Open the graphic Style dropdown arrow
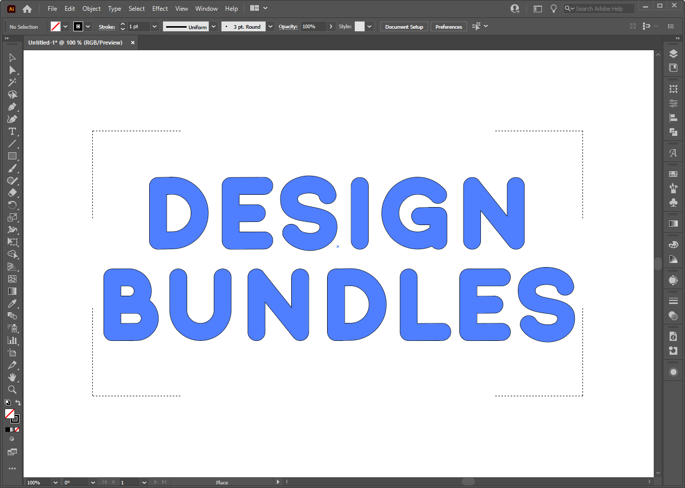The image size is (685, 488). pos(370,27)
